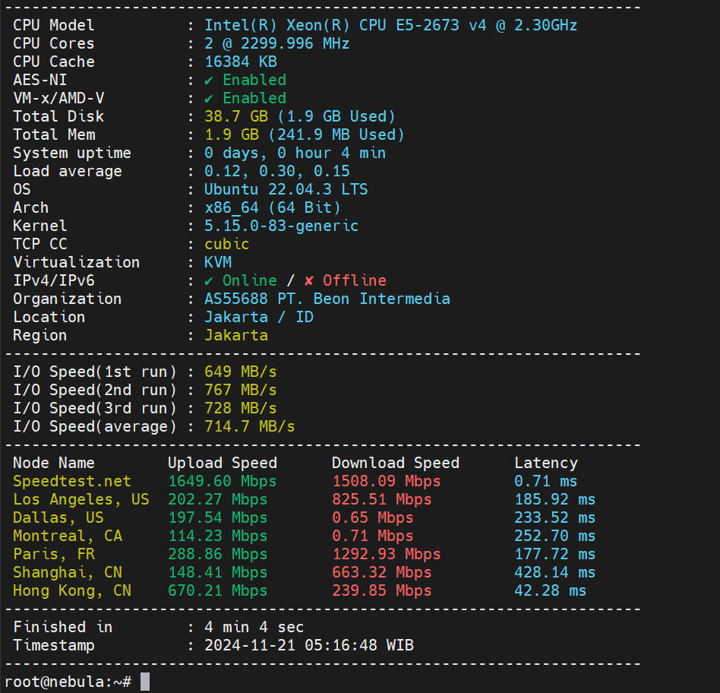
Task: Click the red IPv6 Offline status
Action: coord(346,281)
